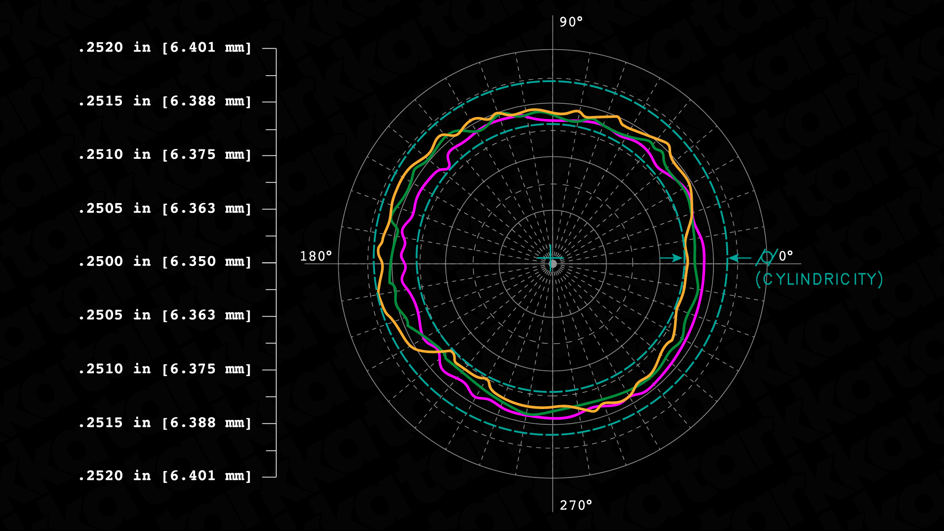Click the upper '.2515 in [6.388 mm]' label
The height and width of the screenshot is (531, 944).
165,101
